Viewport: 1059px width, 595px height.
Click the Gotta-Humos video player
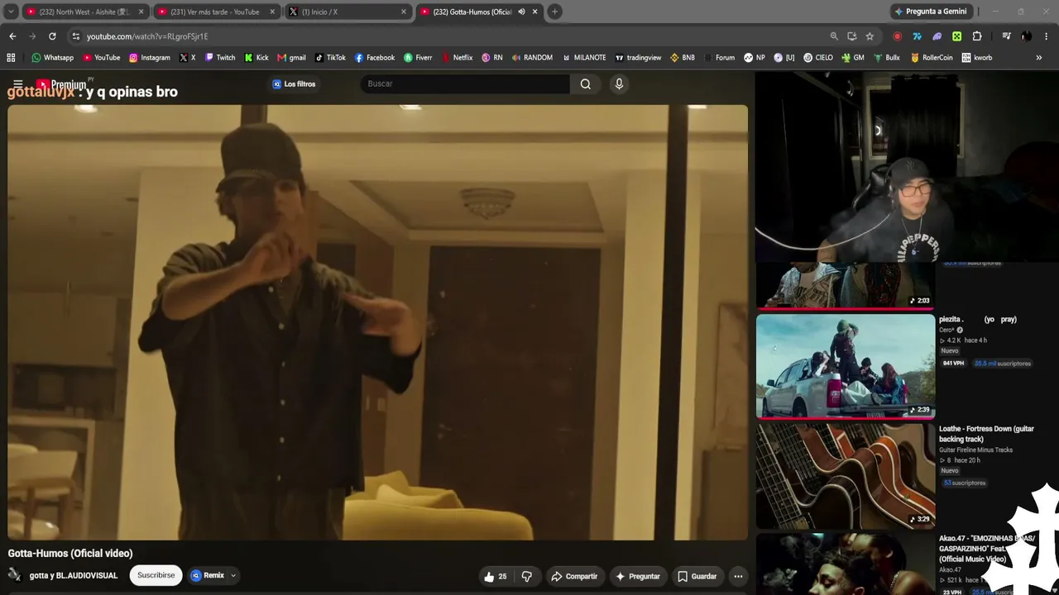[377, 322]
